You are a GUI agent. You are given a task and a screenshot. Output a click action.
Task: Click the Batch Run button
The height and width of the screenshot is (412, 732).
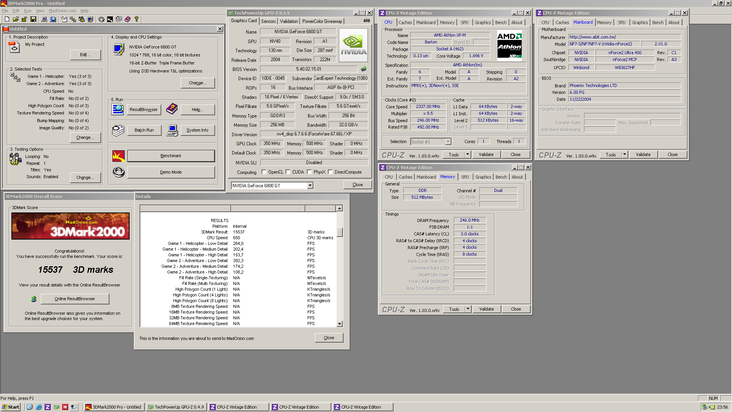coord(144,130)
